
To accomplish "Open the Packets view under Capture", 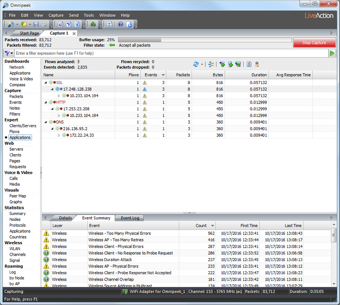I will tap(16, 96).
